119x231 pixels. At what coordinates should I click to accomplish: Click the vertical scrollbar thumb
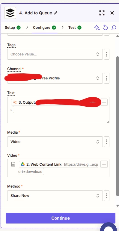pos(118,126)
